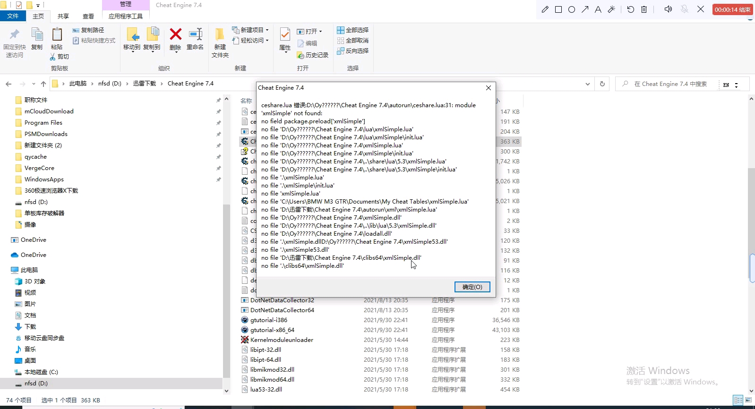
Task: Click 粘贴快捷方式 in the ribbon
Action: pos(94,41)
